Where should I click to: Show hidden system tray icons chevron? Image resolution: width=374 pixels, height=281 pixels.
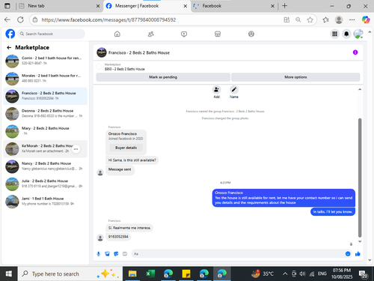285,274
